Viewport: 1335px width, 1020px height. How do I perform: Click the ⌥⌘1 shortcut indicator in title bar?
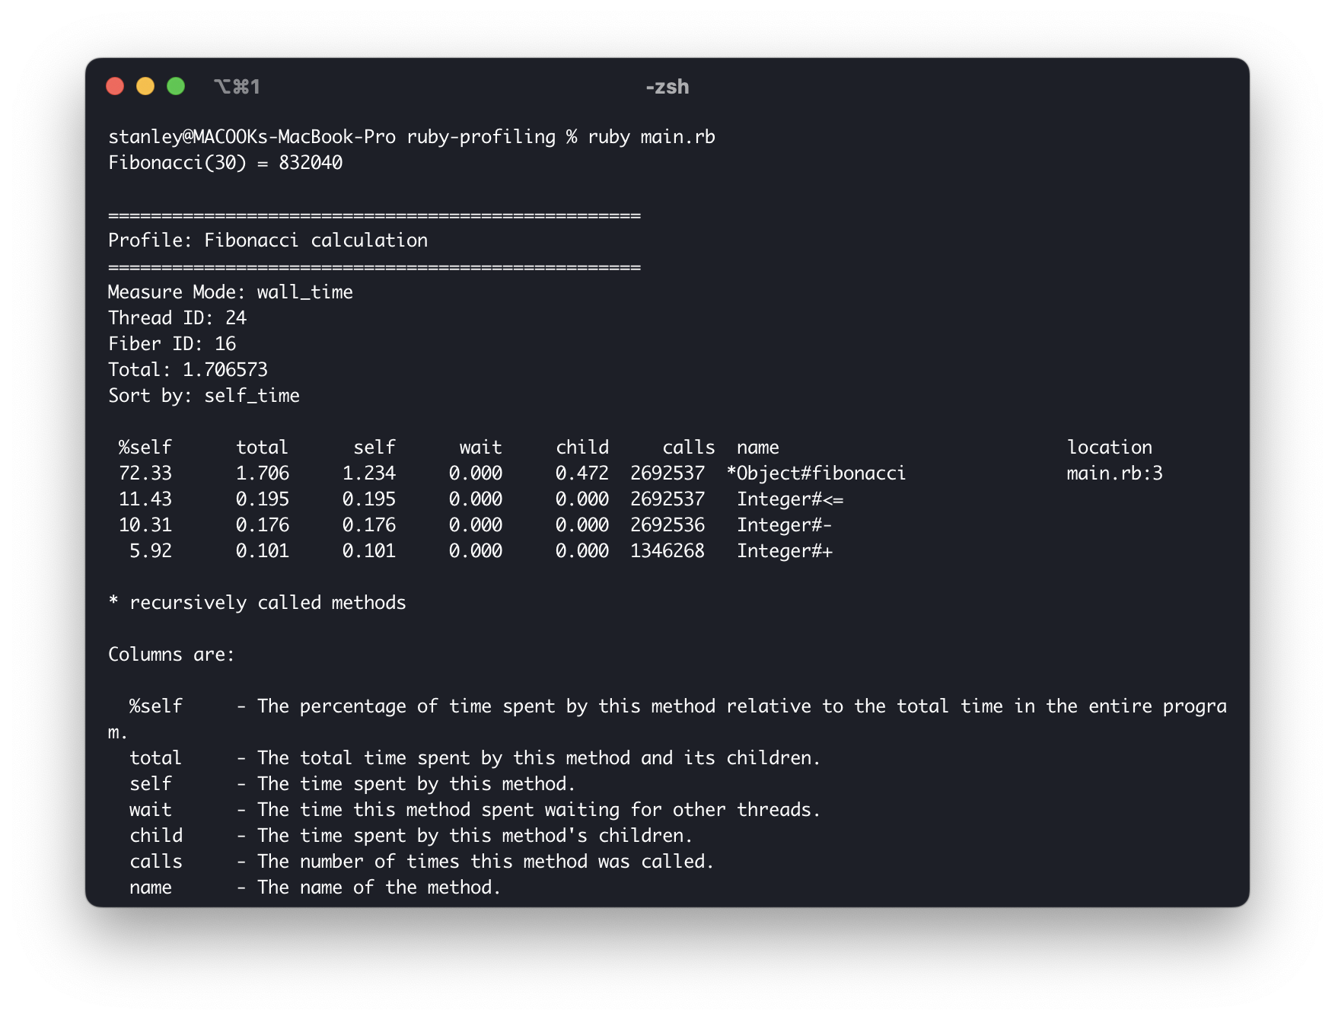237,87
